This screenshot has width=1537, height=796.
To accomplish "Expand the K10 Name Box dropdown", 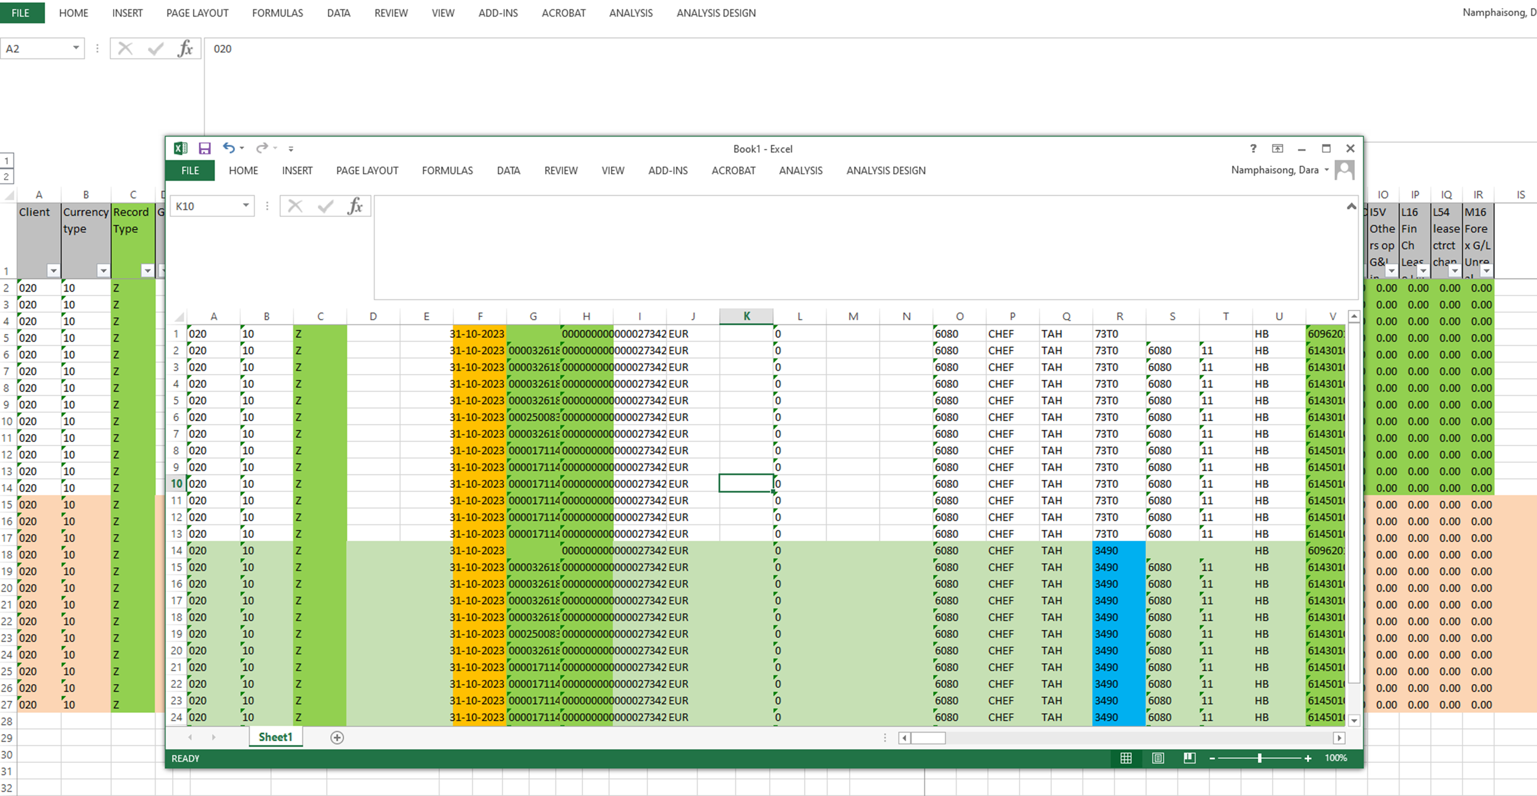I will [x=246, y=206].
